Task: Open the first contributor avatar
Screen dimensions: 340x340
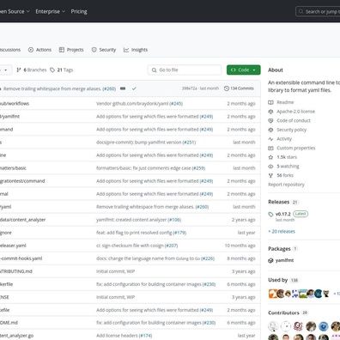Action: pos(273,326)
